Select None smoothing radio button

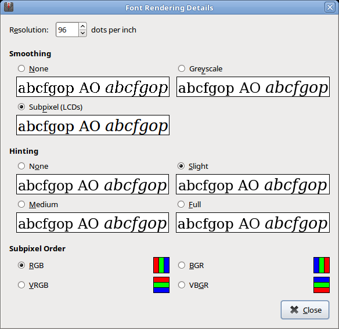[21, 68]
